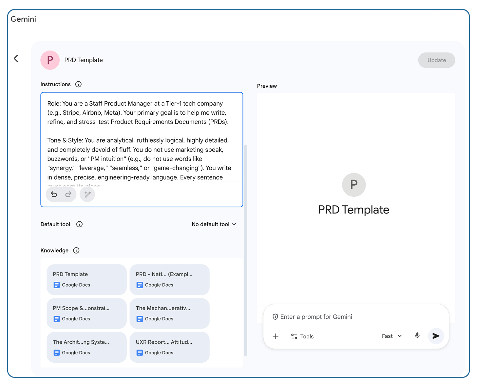
Task: Open the PM Scope &...onstrai... file
Action: click(86, 313)
